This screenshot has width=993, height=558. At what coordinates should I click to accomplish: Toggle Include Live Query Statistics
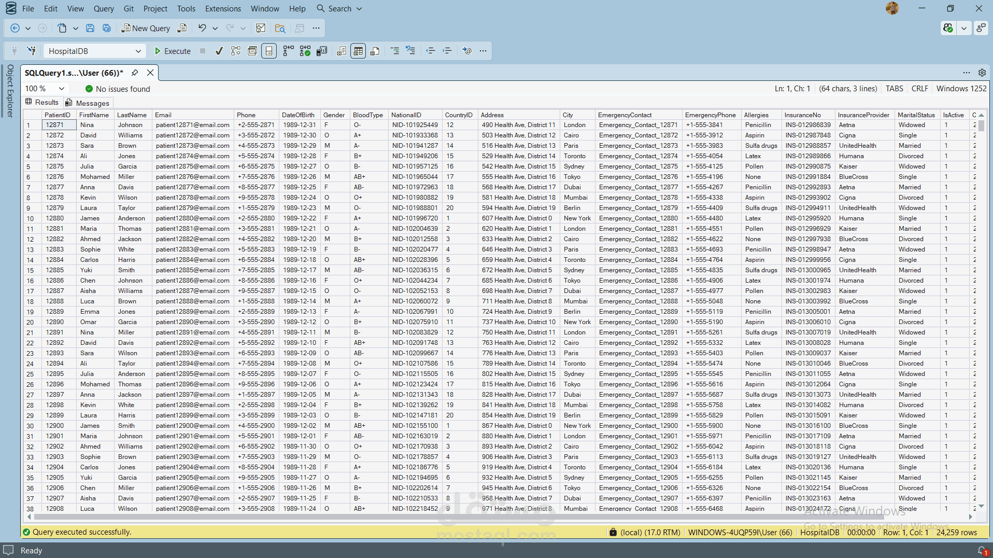[305, 51]
